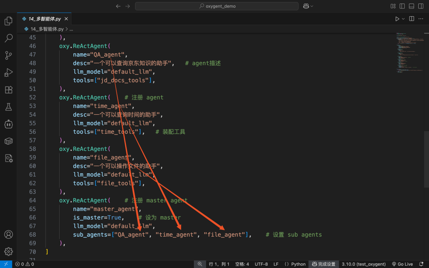Toggle the secondary side bar layout button
The image size is (429, 268).
421,6
